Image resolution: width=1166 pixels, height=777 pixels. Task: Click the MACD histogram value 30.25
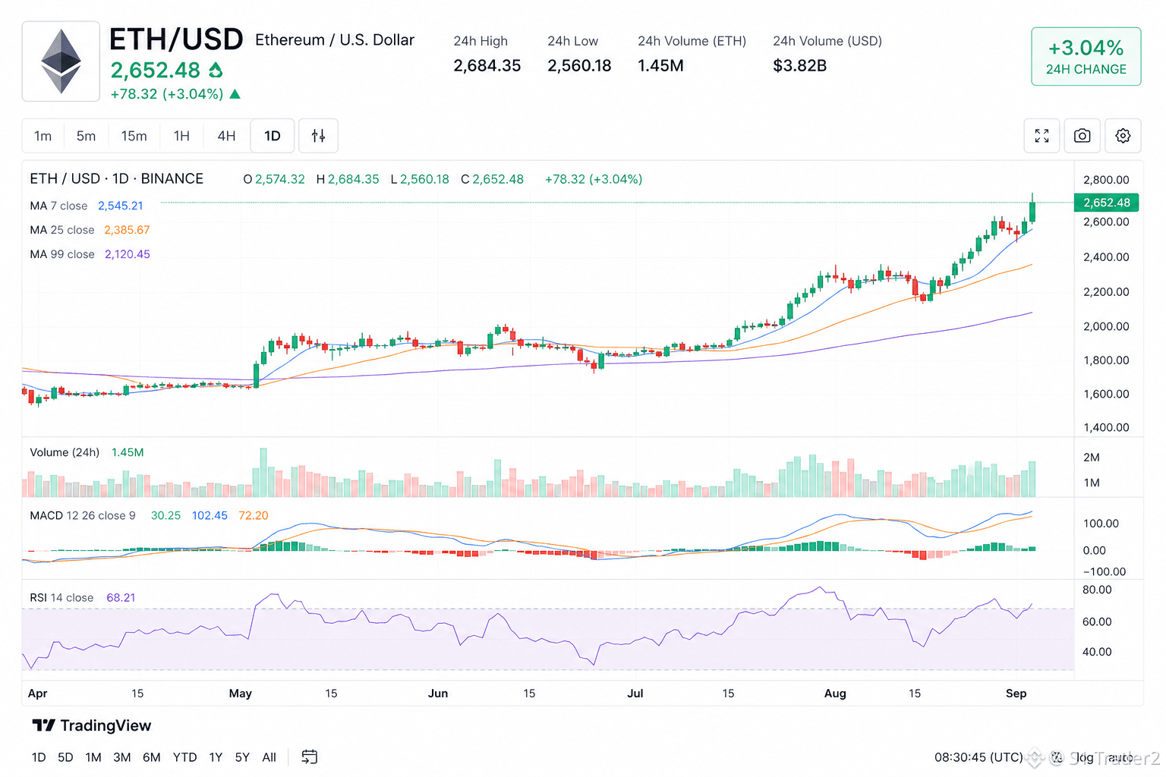[165, 515]
